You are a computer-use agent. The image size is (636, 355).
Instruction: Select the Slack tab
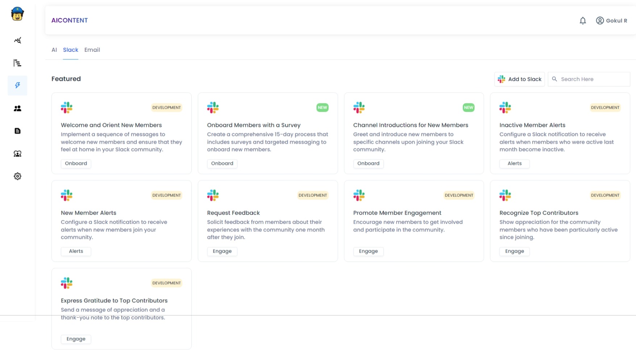pos(70,50)
